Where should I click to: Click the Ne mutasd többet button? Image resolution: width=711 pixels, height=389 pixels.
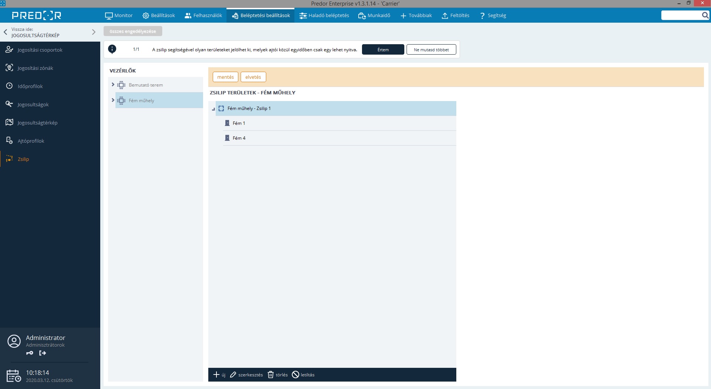[x=431, y=49]
